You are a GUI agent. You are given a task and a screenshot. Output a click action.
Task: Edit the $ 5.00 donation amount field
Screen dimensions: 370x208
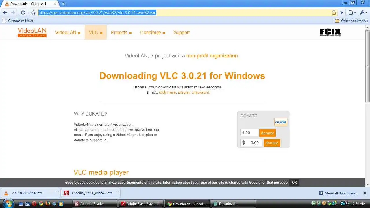point(251,143)
